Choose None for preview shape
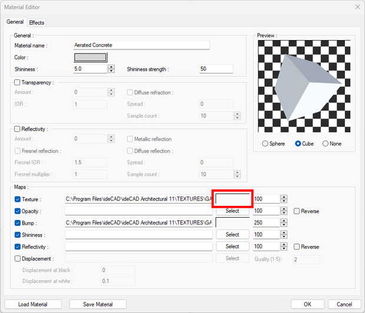This screenshot has height=313, width=365. pos(326,144)
